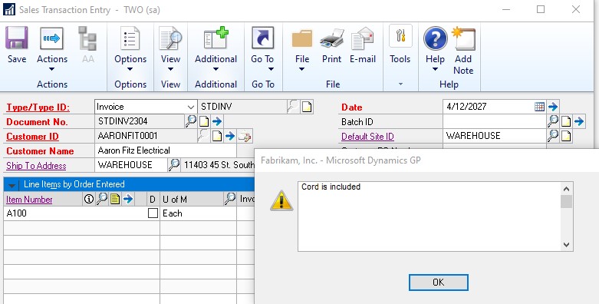The height and width of the screenshot is (304, 599).
Task: Click the Document No. expansion arrow
Action: click(217, 121)
